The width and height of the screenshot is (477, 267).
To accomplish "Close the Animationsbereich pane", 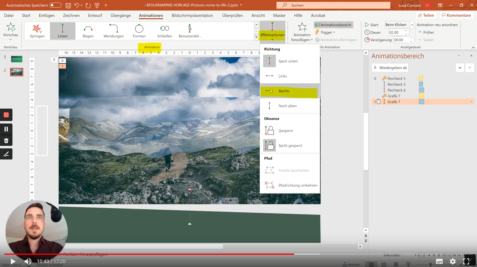I will (471, 56).
